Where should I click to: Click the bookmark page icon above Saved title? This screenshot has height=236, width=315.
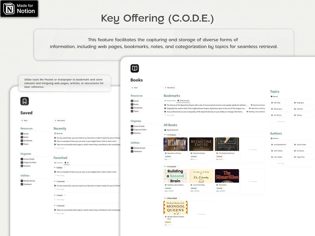pyautogui.click(x=25, y=101)
